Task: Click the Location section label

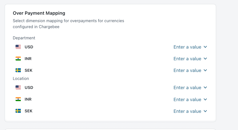Action: [x=21, y=78]
